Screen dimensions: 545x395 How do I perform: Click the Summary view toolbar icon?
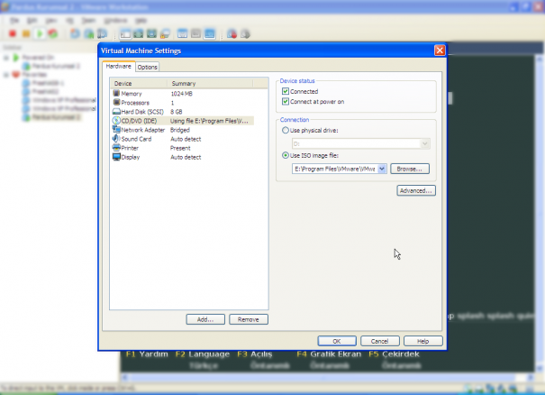[x=183, y=33]
